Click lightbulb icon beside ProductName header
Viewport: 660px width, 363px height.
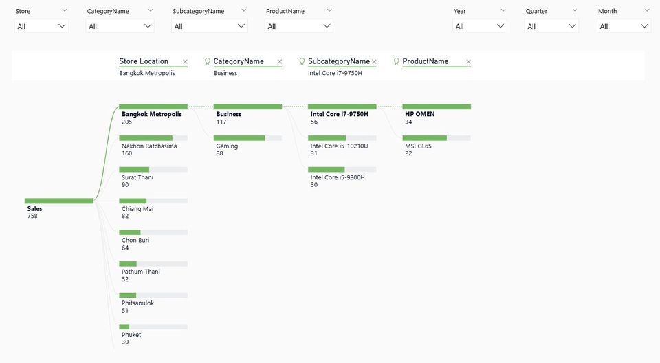pyautogui.click(x=396, y=61)
